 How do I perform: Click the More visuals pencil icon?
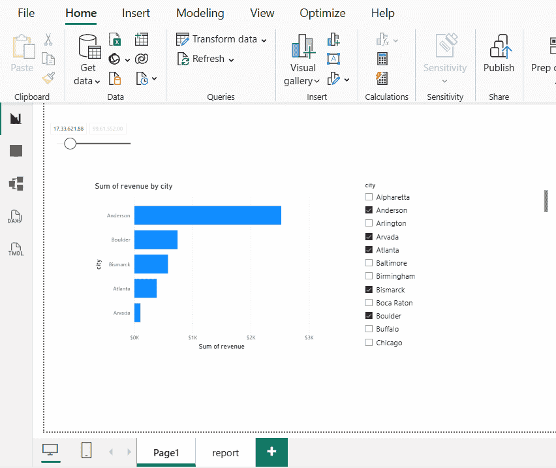pos(333,78)
